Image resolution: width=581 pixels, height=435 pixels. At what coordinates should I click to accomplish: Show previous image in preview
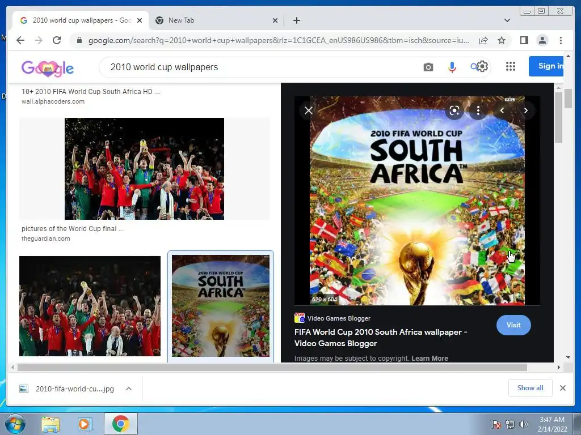[x=502, y=110]
